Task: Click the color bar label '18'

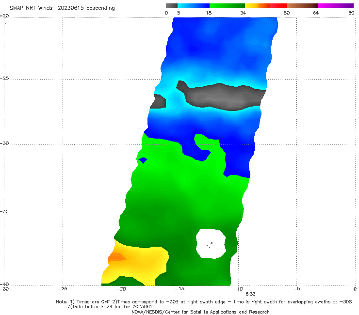Action: click(x=209, y=13)
